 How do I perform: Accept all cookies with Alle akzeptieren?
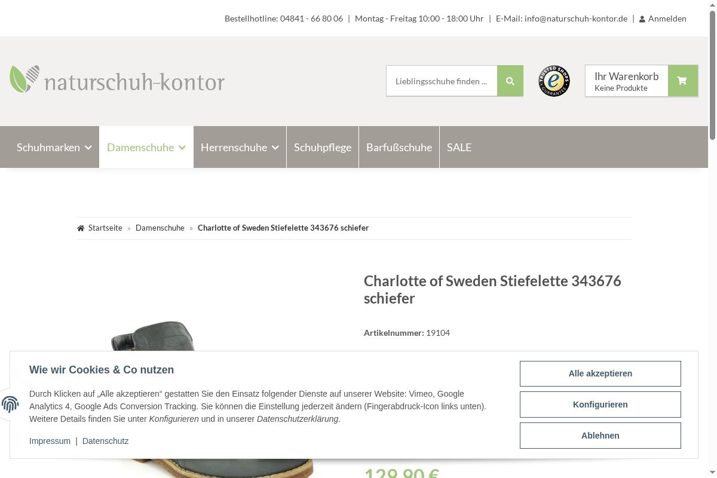click(600, 373)
